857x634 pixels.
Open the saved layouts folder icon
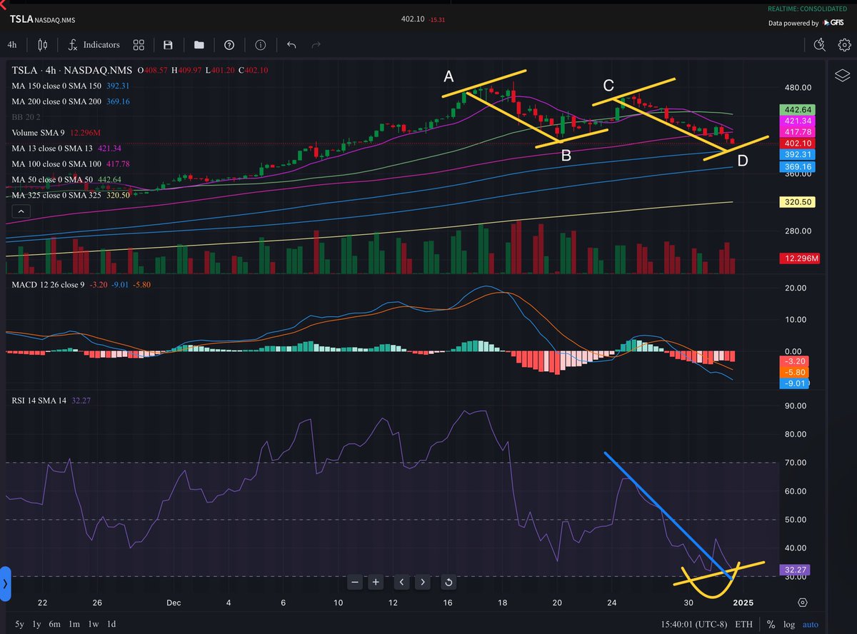point(199,44)
